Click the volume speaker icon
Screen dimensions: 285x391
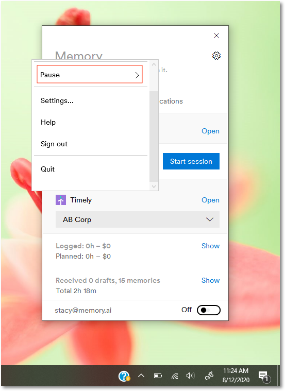190,376
